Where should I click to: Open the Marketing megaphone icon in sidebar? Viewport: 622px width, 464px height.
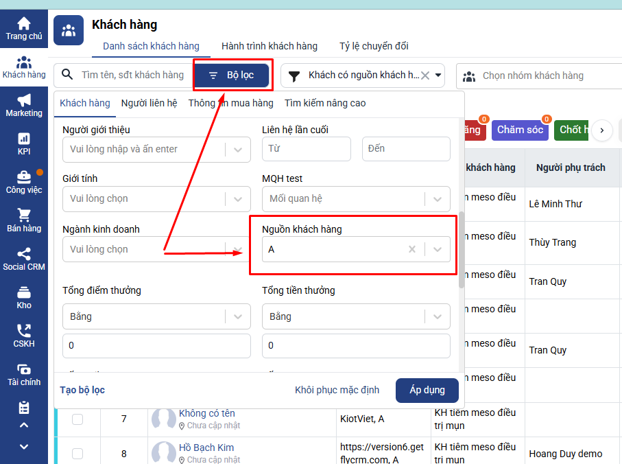(24, 100)
